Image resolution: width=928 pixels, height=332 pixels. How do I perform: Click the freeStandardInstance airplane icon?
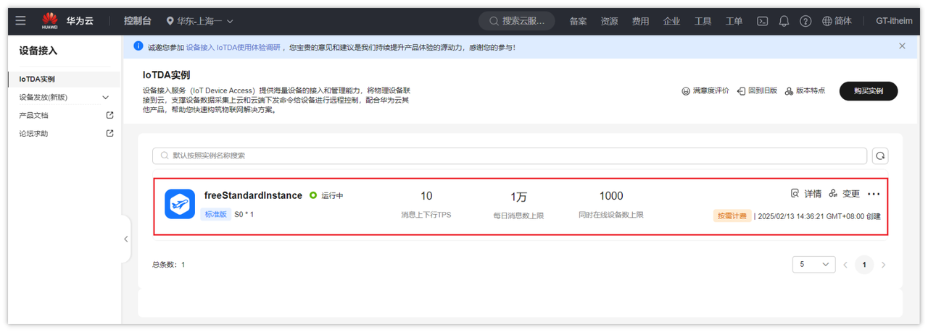(180, 204)
